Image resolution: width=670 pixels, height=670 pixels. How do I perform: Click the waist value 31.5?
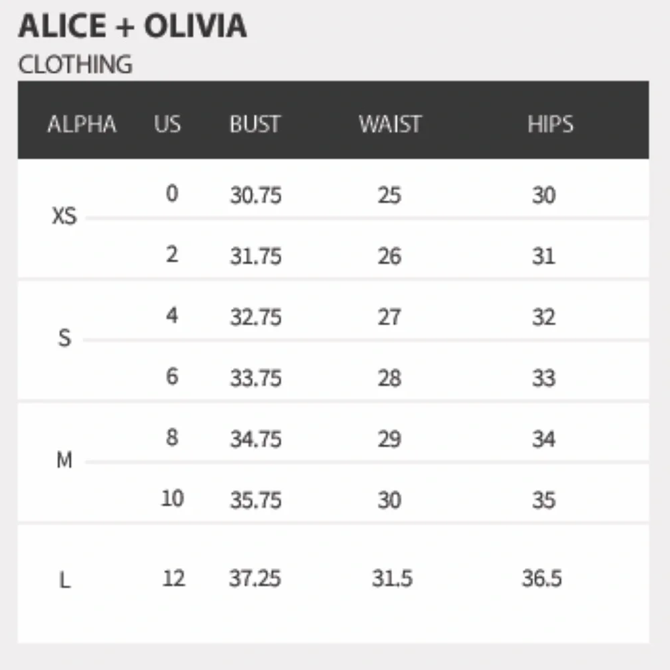point(392,578)
